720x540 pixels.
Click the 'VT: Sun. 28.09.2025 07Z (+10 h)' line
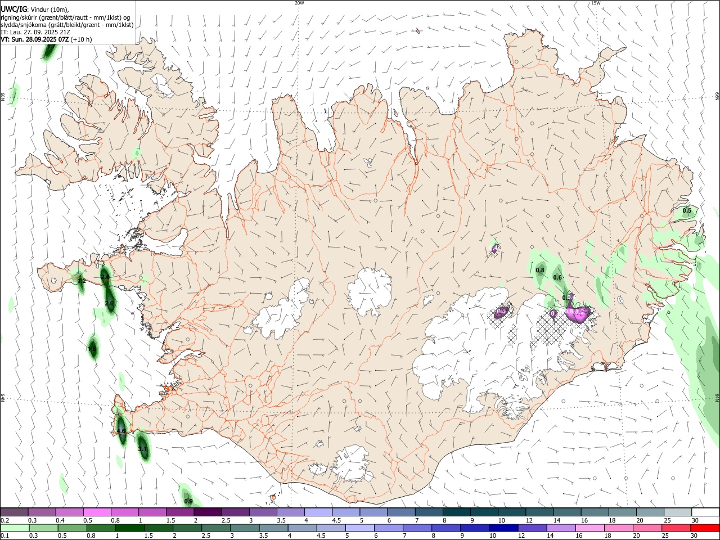tap(46, 39)
